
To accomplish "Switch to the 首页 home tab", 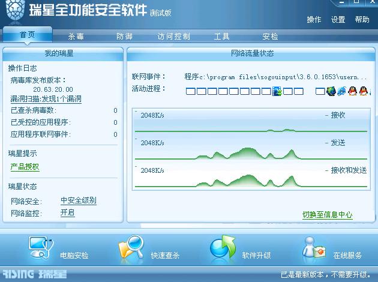I will (28, 35).
